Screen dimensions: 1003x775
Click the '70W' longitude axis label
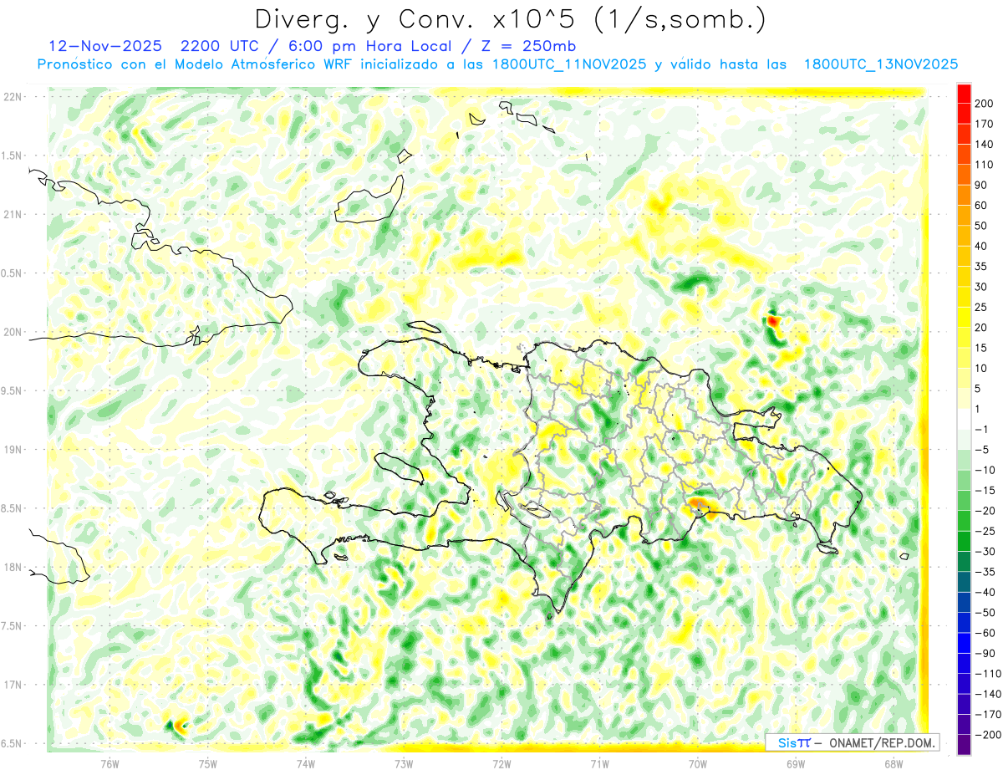tap(697, 764)
